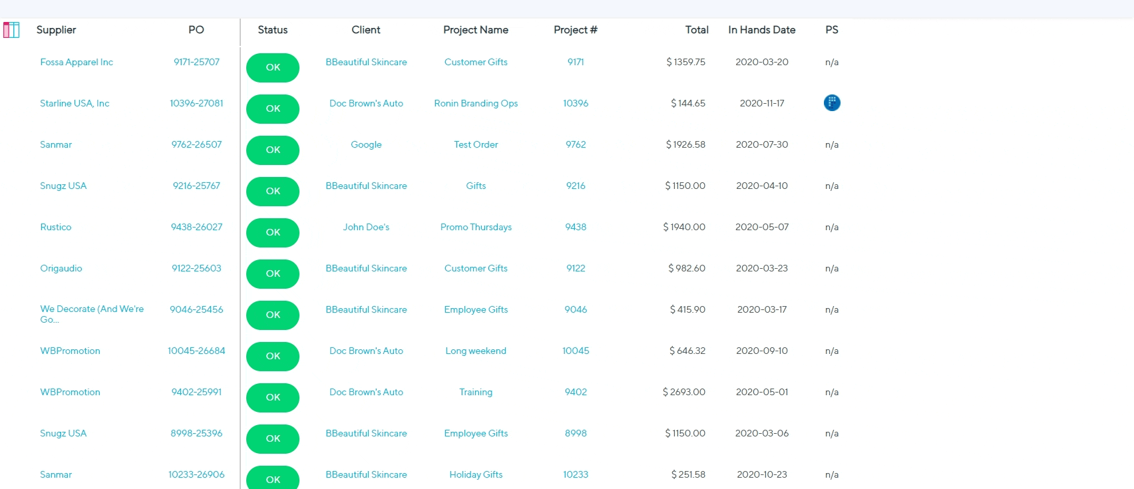Sort the table by Supplier column header

(56, 30)
